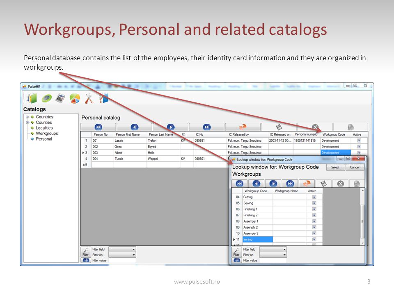The image size is (394, 295).
Task: Go to next record in Lookup window
Action: click(x=273, y=184)
